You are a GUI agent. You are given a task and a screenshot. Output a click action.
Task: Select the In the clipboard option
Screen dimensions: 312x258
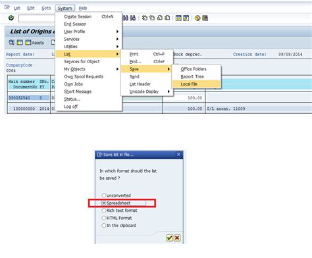[119, 225]
